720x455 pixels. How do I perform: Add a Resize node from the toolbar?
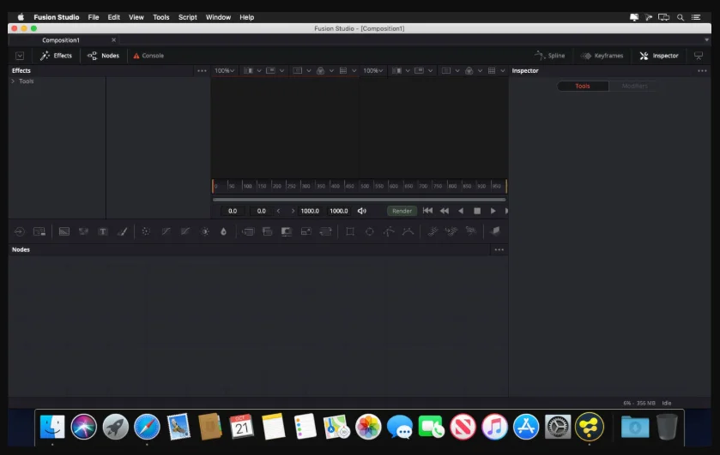(306, 231)
